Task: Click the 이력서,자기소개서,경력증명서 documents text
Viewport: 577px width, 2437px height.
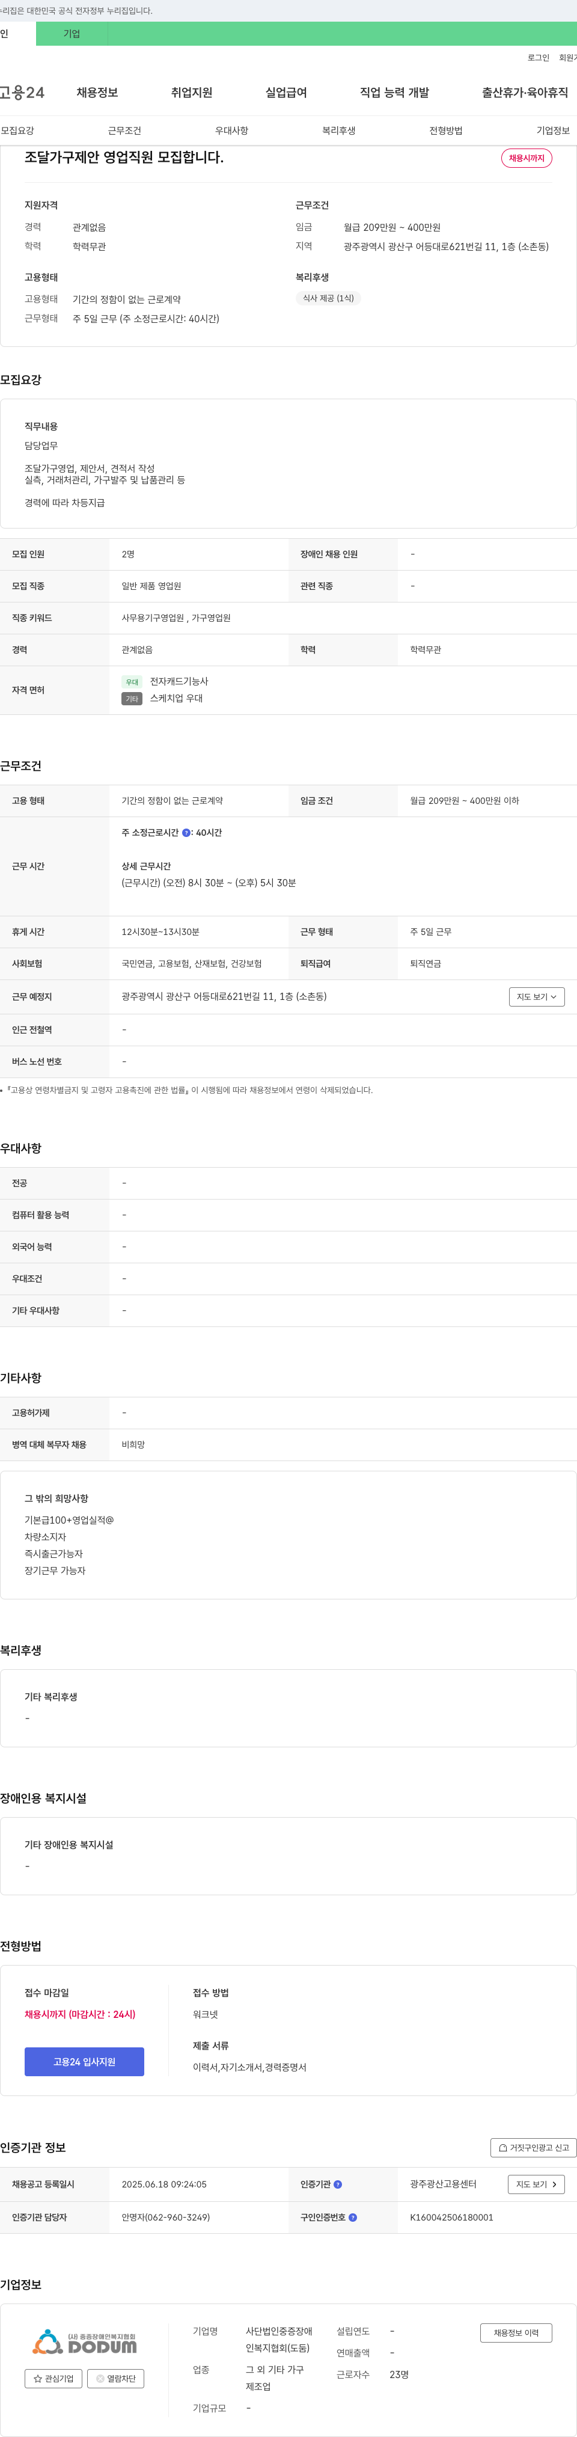Action: pos(249,2067)
